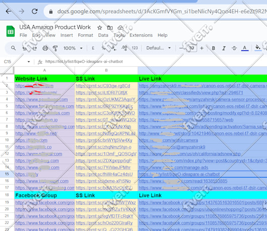Click the redo arrow in toolbar
The image size is (267, 231).
[x=35, y=48]
